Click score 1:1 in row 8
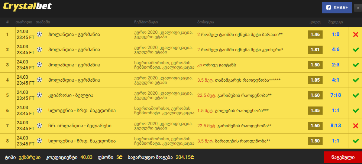Image resolution: width=362 pixels, height=164 pixels. click(x=336, y=141)
